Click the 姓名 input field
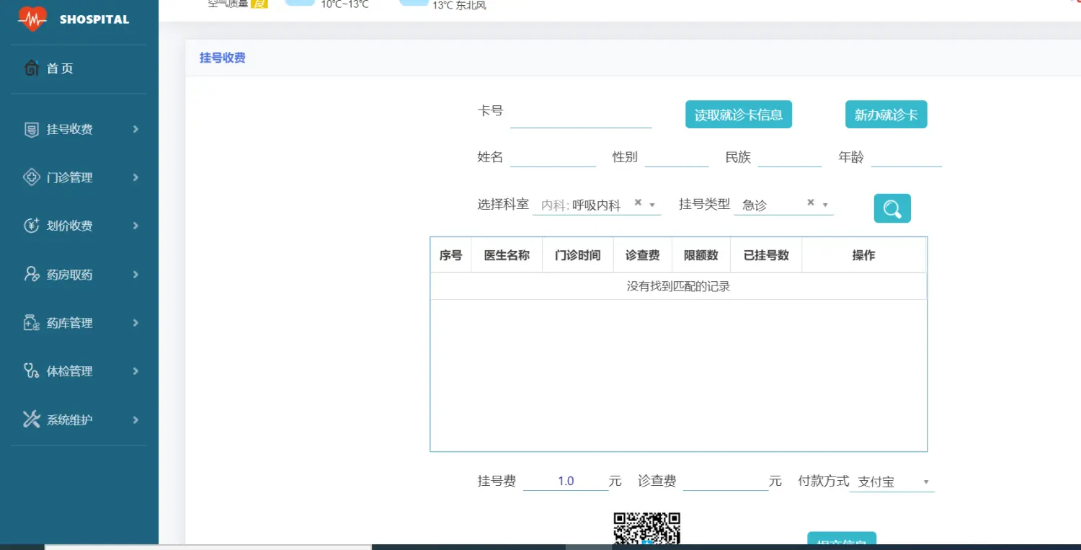This screenshot has width=1081, height=550. pyautogui.click(x=553, y=156)
